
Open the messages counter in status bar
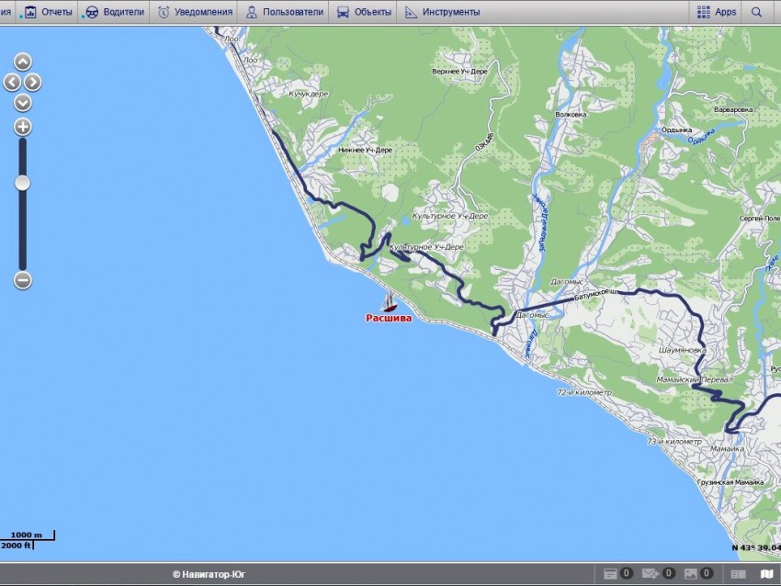tap(611, 574)
